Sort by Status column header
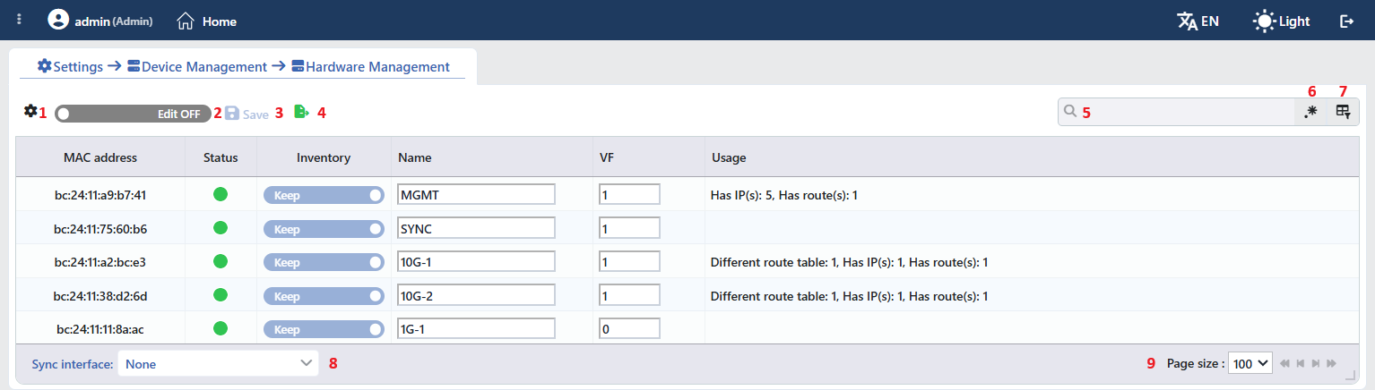 pos(221,157)
